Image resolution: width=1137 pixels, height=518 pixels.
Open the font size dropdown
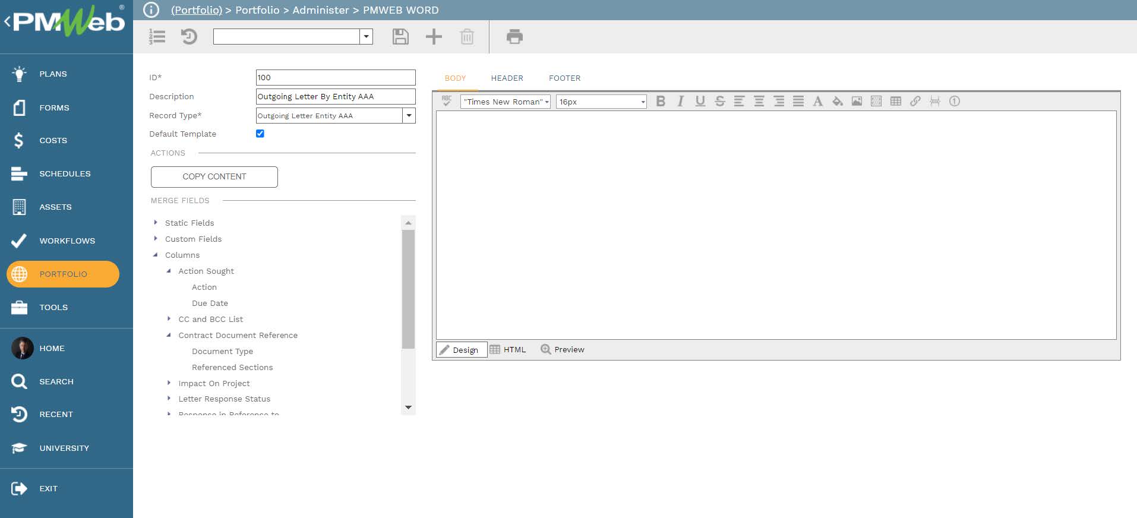(643, 102)
